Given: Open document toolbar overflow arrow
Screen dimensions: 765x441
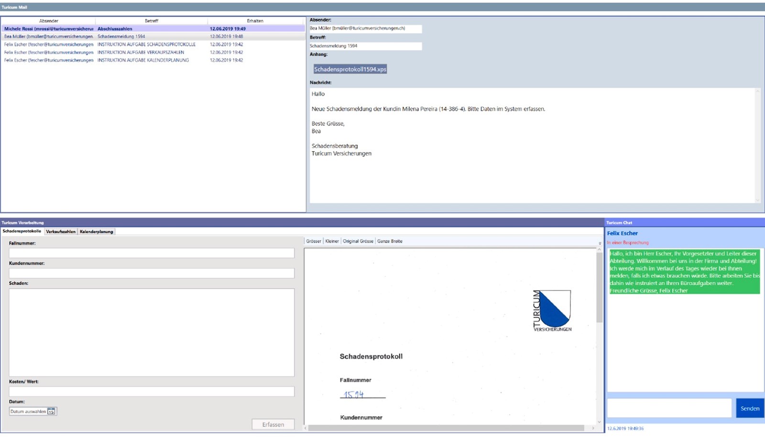Looking at the screenshot, I should click(600, 243).
